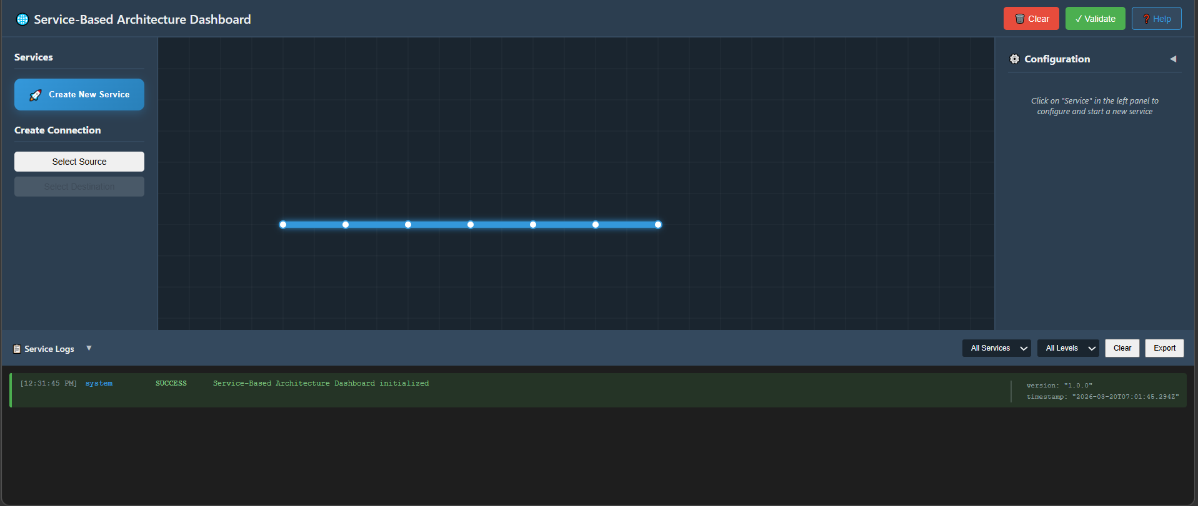Click the leftmost endpoint of the blue connection line

click(x=283, y=225)
